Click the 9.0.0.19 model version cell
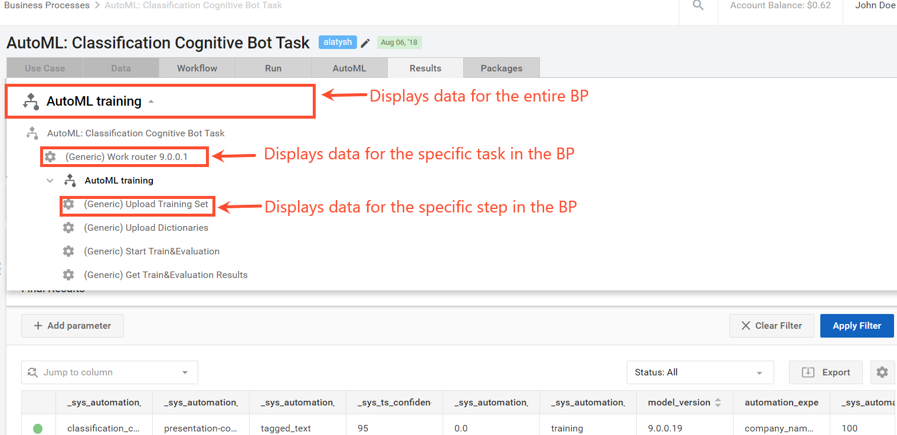Image resolution: width=897 pixels, height=435 pixels. pos(685,429)
